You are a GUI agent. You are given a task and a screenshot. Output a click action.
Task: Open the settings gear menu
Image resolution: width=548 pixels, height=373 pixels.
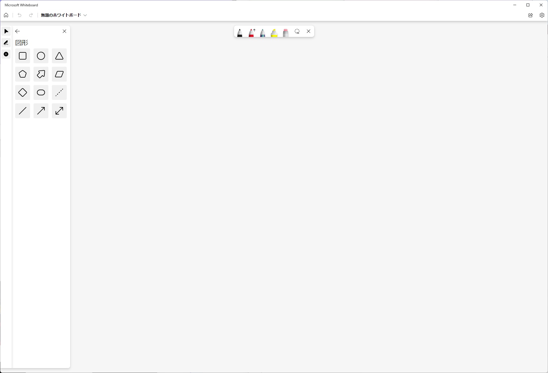tap(542, 15)
